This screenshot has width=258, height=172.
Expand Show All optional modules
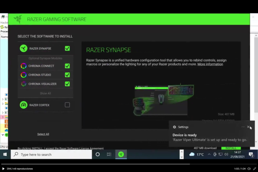point(45,93)
